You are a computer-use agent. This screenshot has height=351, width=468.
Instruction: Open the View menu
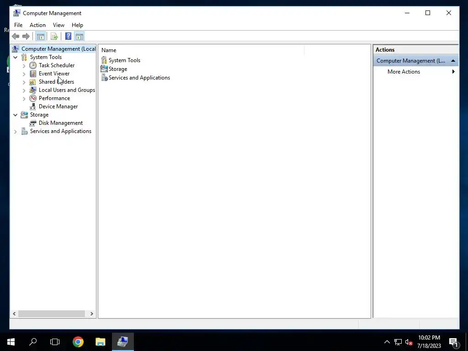(x=58, y=25)
